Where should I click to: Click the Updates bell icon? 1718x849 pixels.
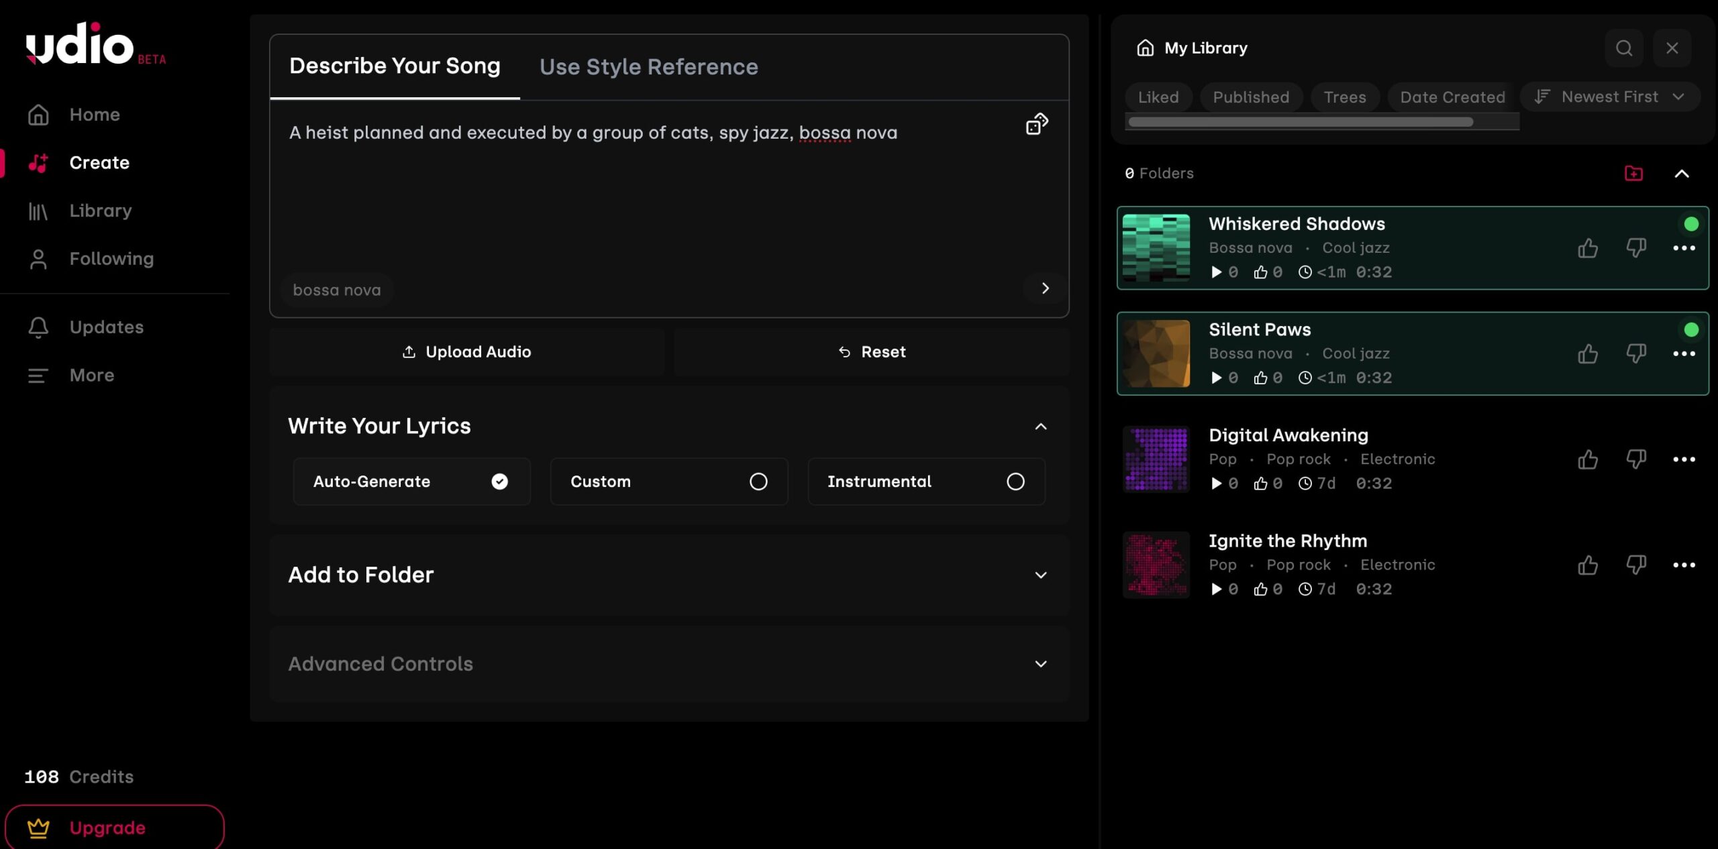pos(38,327)
